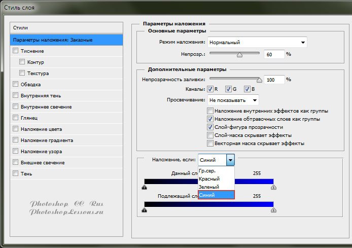Select Параметры наложения: Заказные entry
The image size is (352, 248).
(66, 40)
